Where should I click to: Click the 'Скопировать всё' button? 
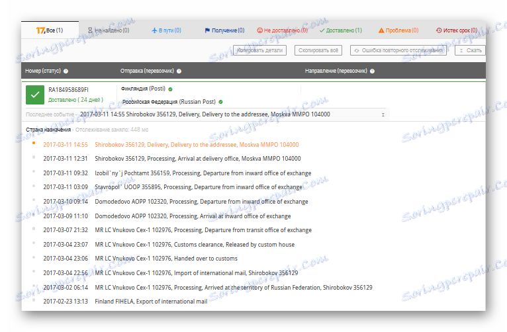[318, 50]
